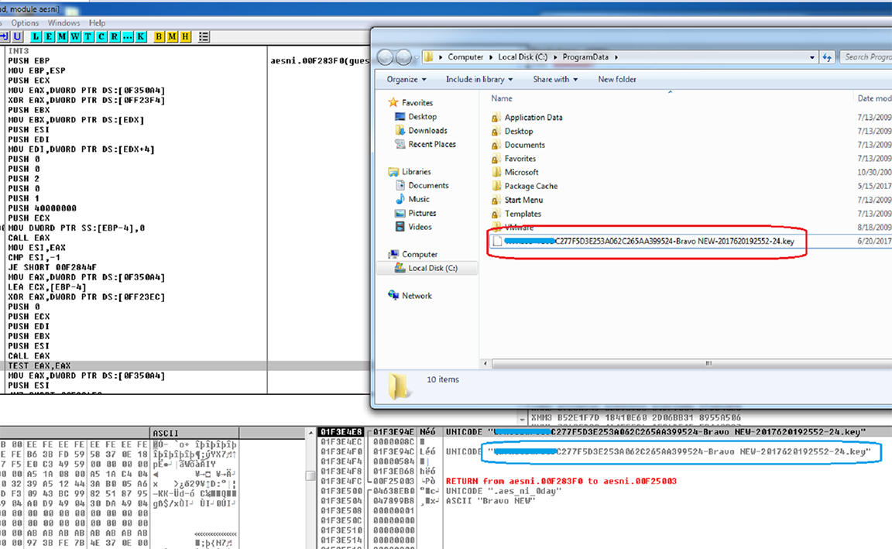Open Hardware breakpoints with the yellow H button

pos(186,36)
